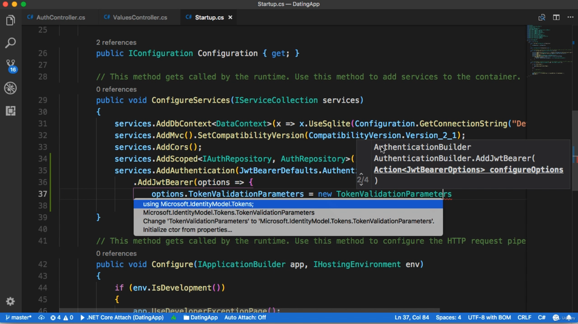Click 'JwtBearerDefaults' on line 35

pos(279,170)
